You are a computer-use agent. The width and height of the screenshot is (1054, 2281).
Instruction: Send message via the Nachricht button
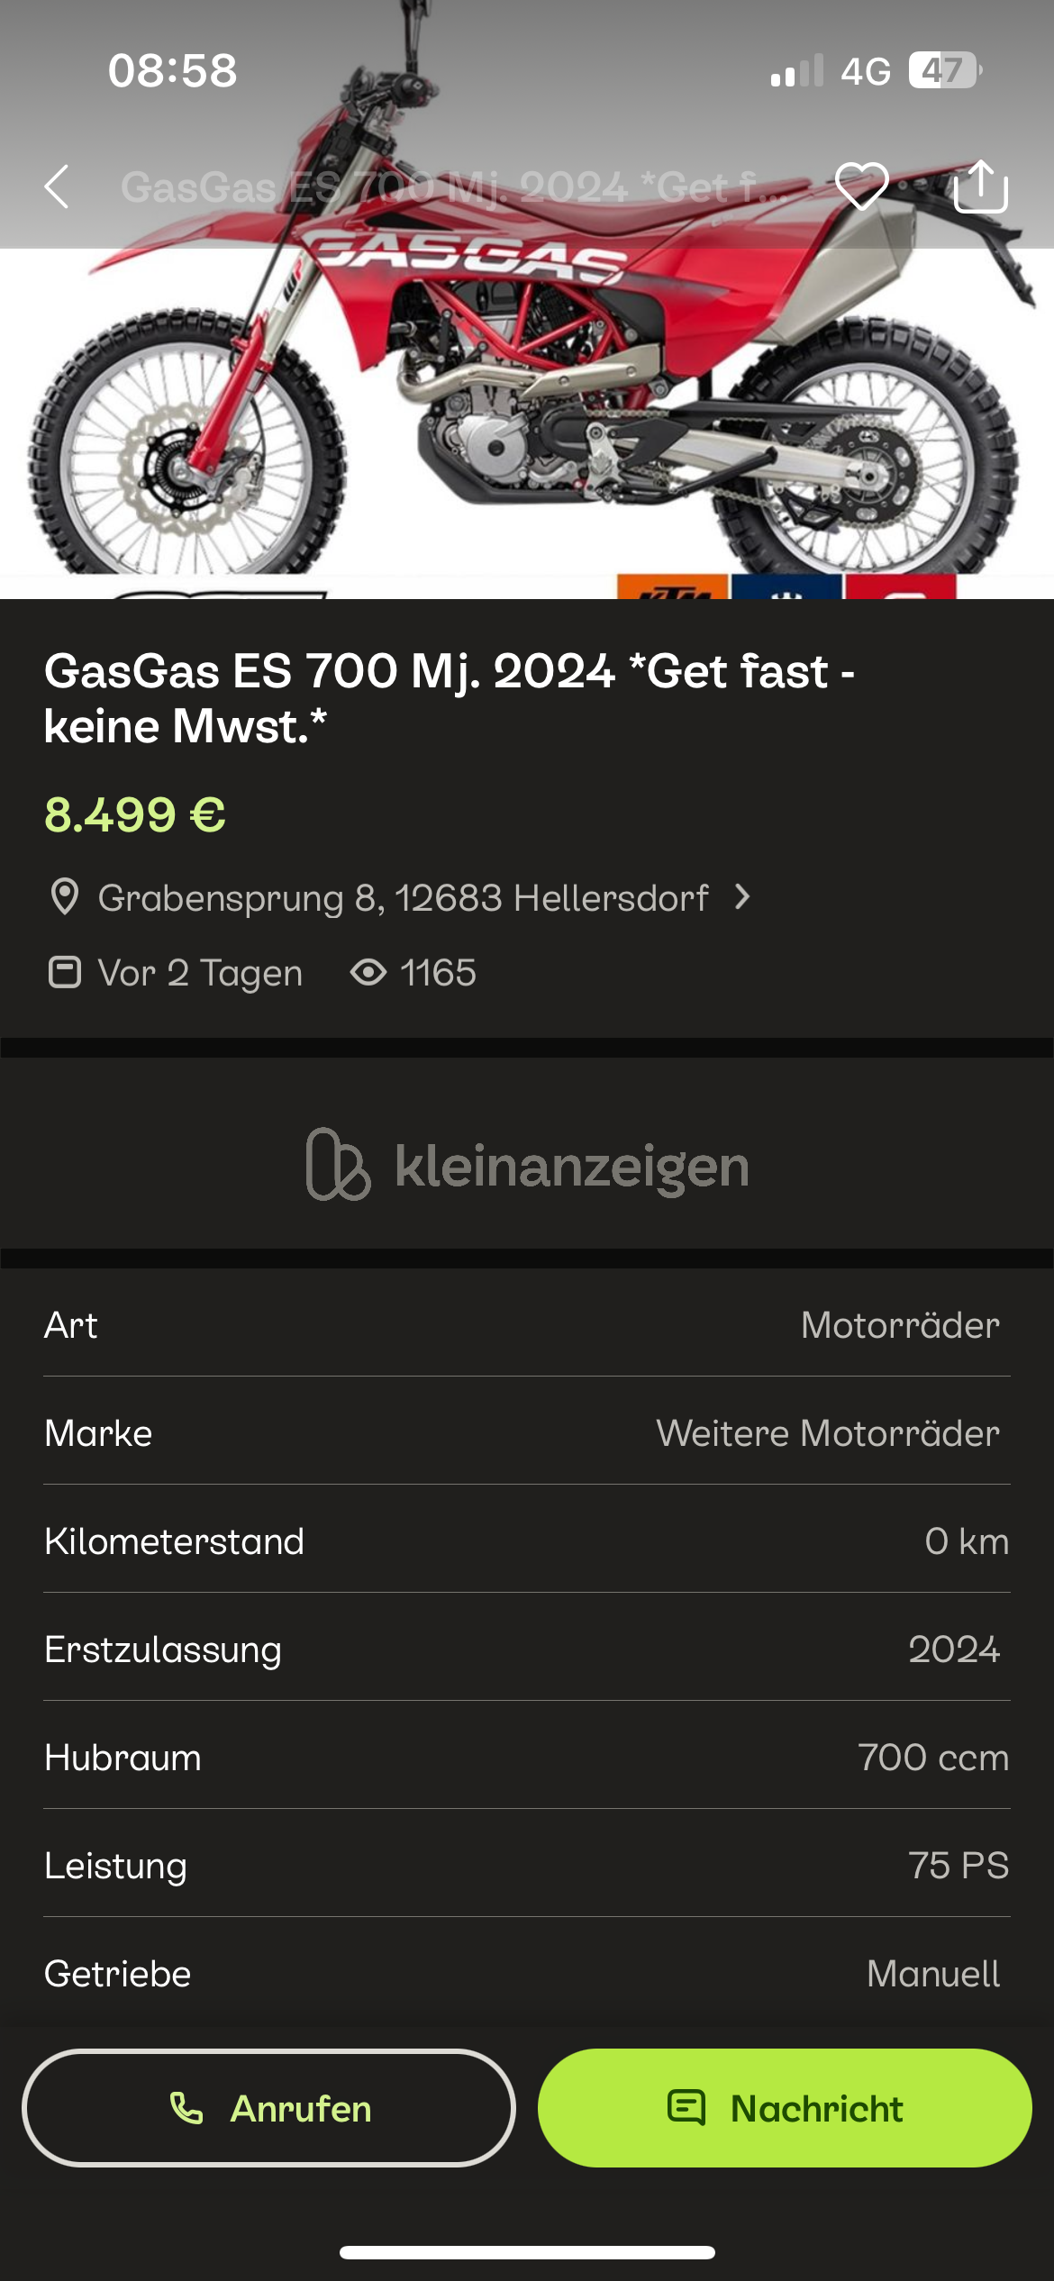(785, 2108)
